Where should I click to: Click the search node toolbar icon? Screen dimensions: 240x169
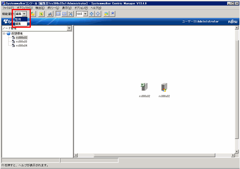[x=50, y=14]
